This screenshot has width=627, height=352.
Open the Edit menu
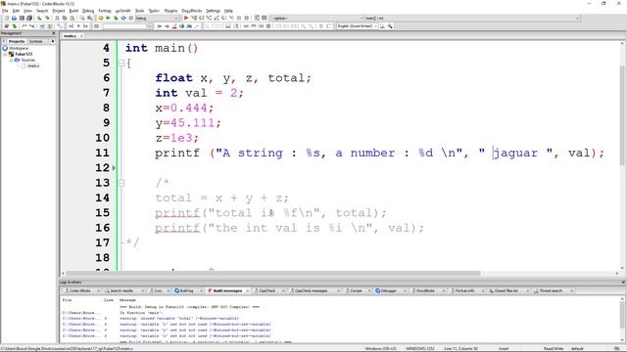16,11
